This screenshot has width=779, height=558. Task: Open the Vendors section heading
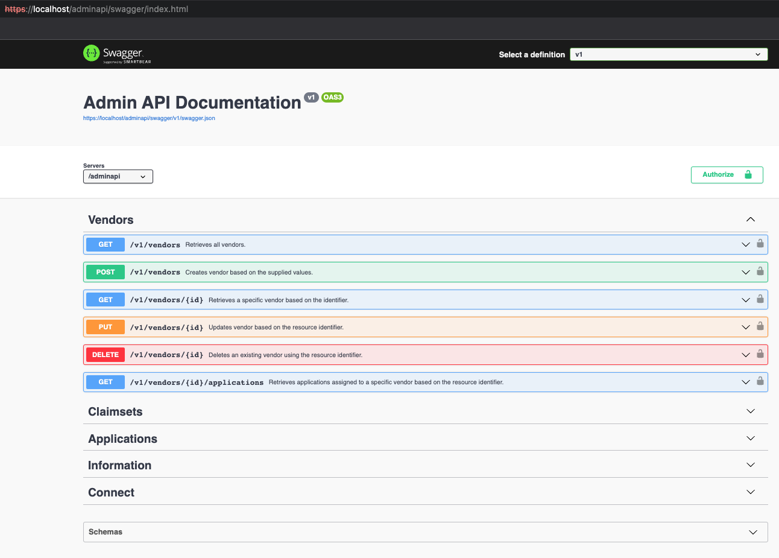111,220
